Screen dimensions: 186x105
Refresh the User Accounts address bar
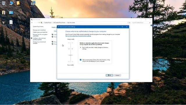tap(130, 23)
